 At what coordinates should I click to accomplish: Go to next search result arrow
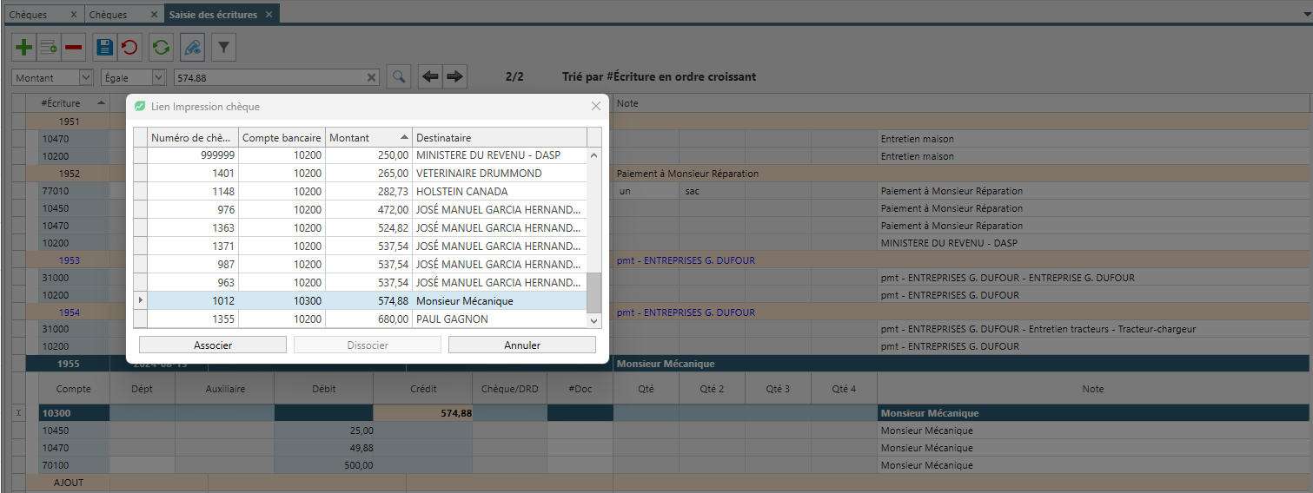click(x=454, y=77)
